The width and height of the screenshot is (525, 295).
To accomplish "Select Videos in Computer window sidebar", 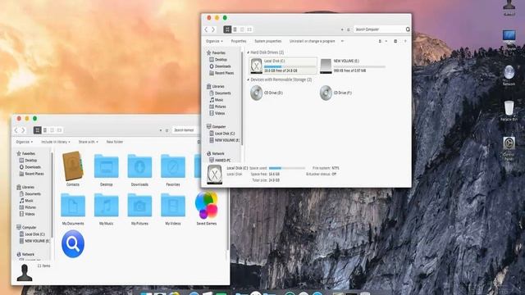I will [x=217, y=113].
